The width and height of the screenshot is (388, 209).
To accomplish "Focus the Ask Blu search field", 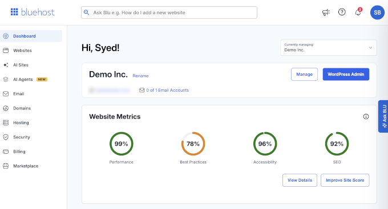I will (x=169, y=13).
